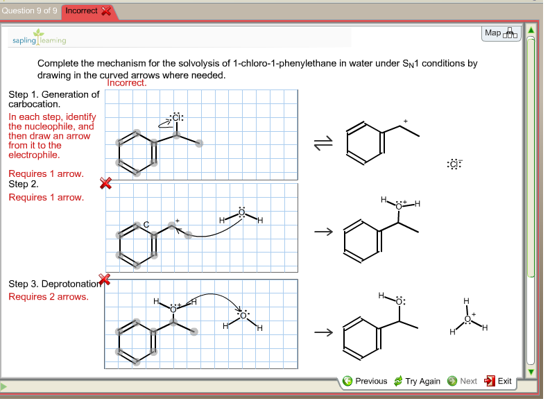Viewport: 550px width, 401px height.
Task: Click the Next arrow icon
Action: click(452, 381)
